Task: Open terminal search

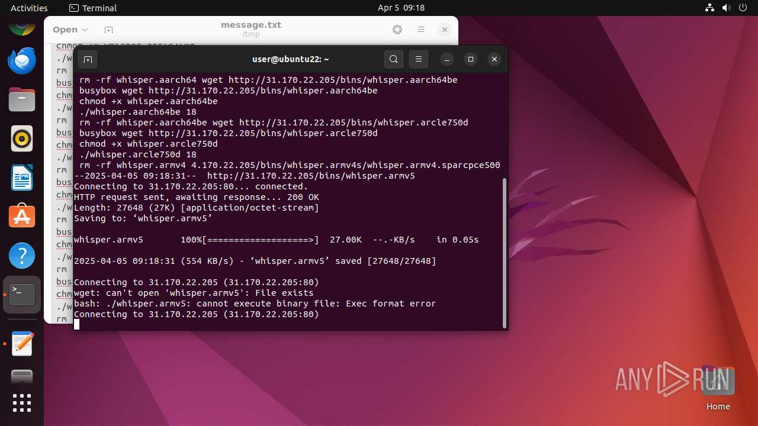Action: (x=394, y=59)
